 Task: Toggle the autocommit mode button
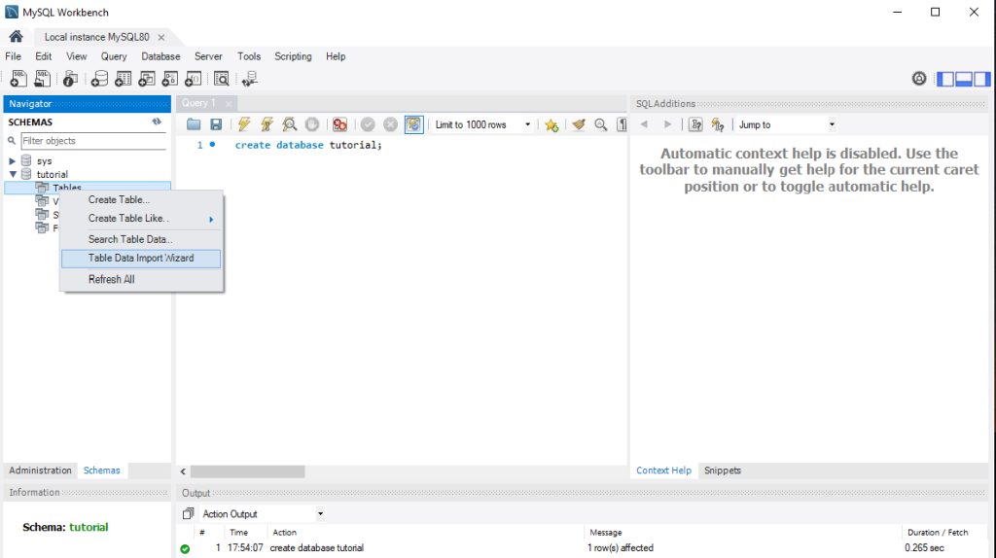tap(413, 124)
